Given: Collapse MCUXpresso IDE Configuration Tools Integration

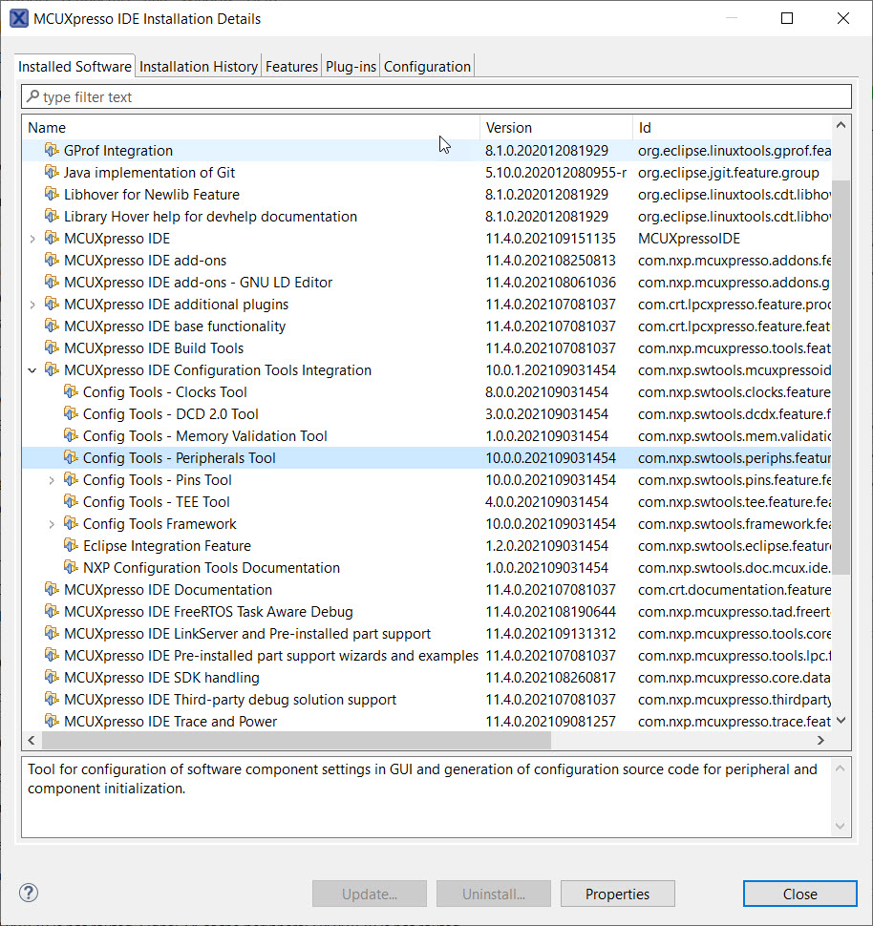Looking at the screenshot, I should pyautogui.click(x=32, y=369).
